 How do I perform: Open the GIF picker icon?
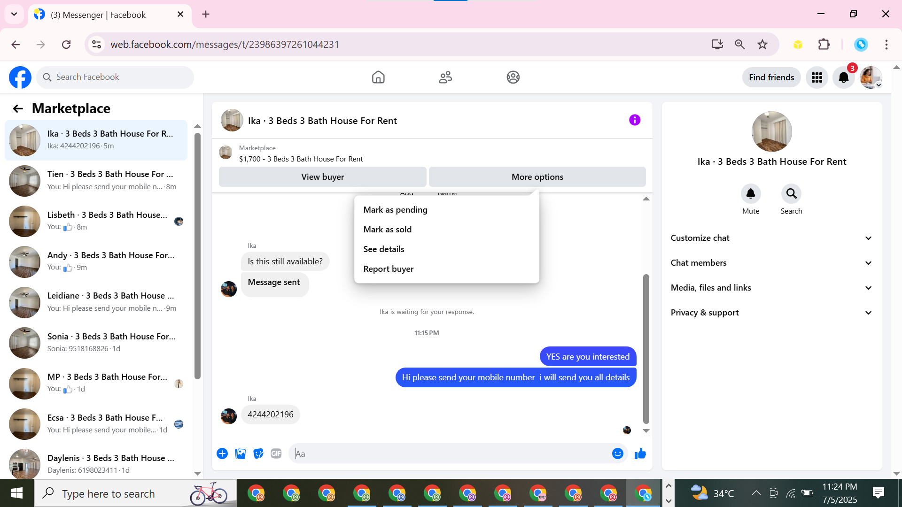(x=276, y=453)
